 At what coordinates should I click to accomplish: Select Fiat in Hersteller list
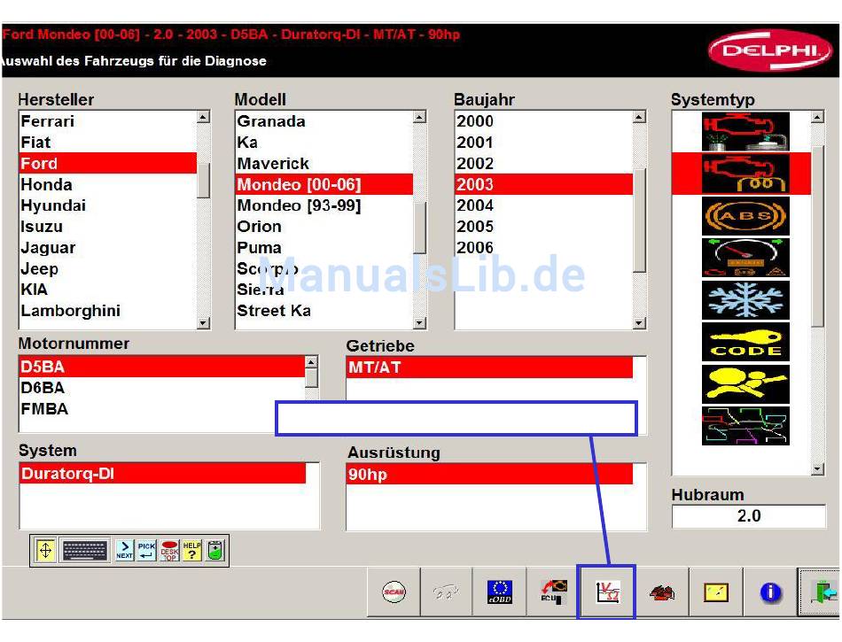click(108, 143)
